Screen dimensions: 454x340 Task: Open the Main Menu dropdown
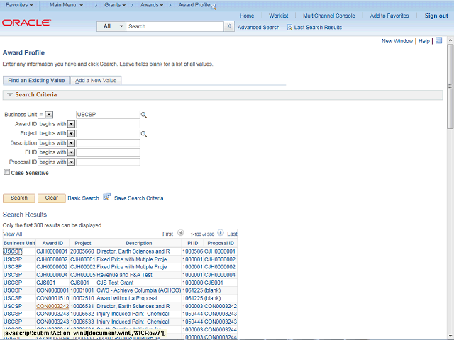[x=66, y=5]
